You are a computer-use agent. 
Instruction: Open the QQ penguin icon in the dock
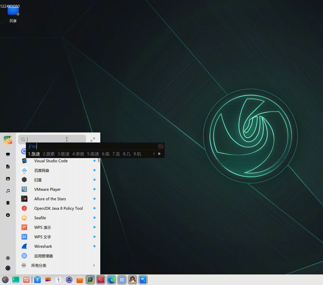[132, 280]
